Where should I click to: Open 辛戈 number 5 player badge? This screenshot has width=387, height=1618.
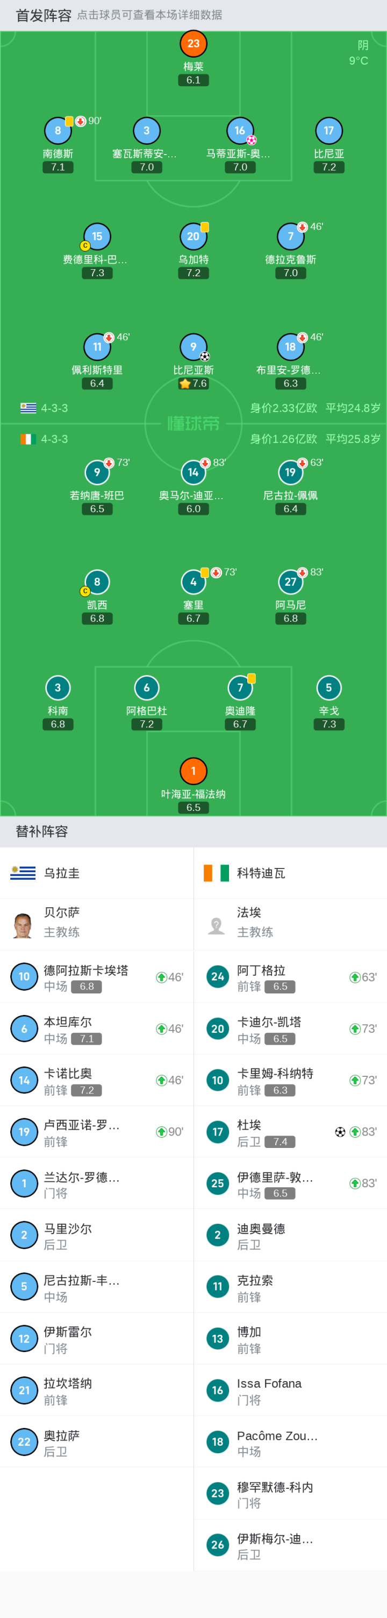click(x=328, y=688)
